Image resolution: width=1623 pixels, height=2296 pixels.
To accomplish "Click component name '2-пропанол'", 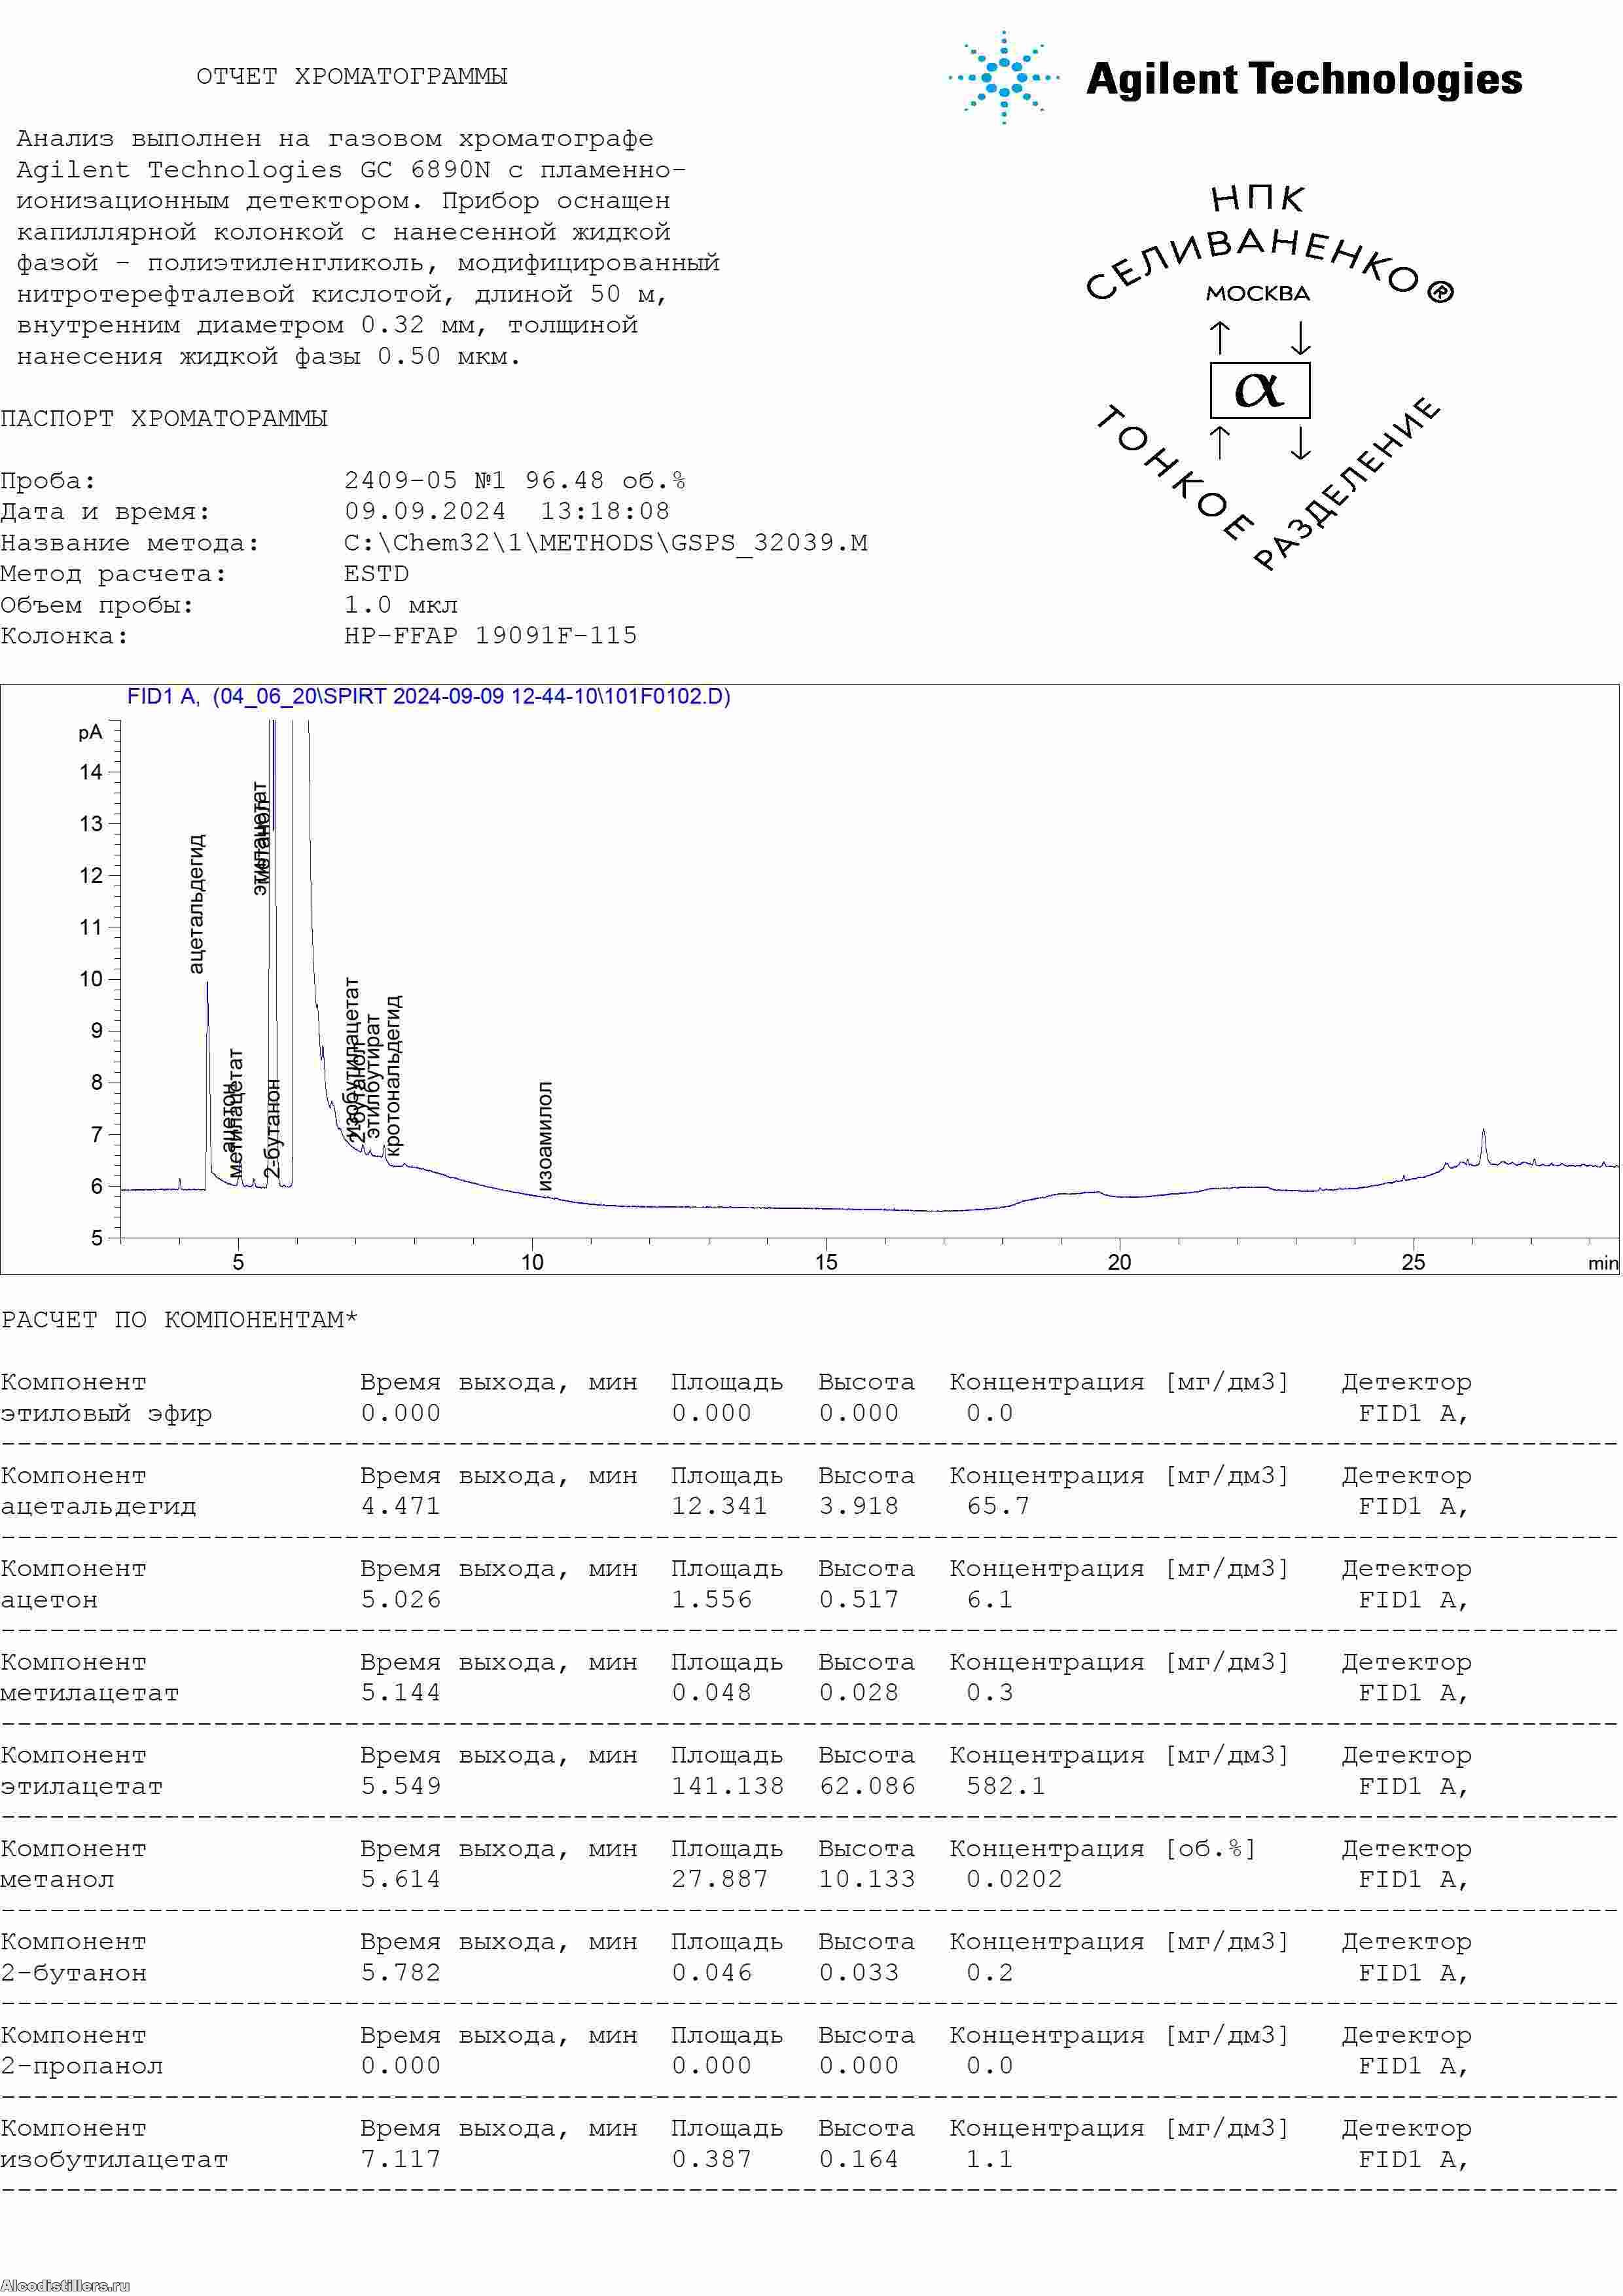I will tap(81, 2066).
